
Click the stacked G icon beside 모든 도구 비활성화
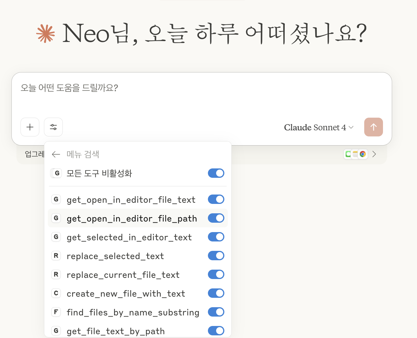pos(56,173)
